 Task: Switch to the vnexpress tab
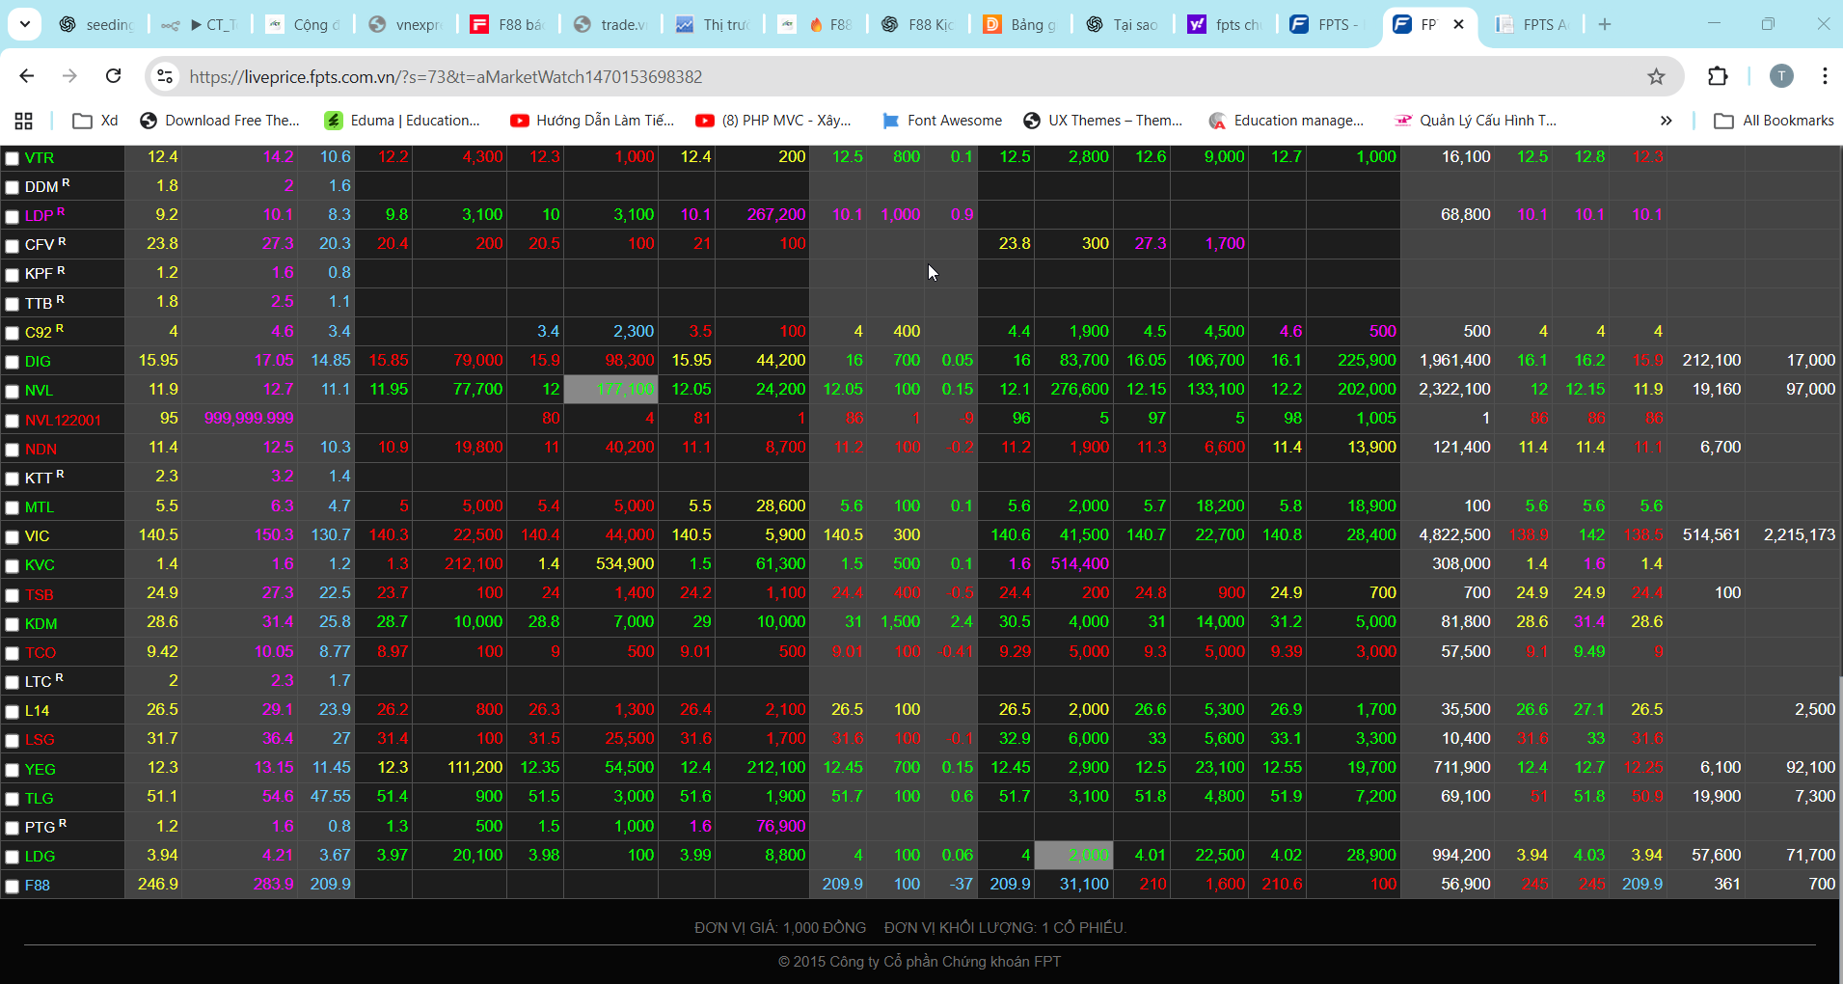pos(407,25)
